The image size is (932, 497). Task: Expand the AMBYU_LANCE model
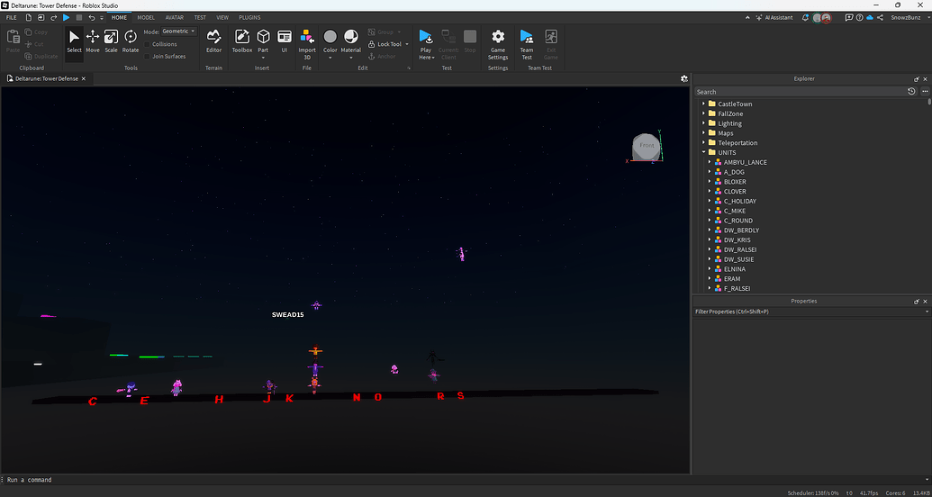[x=710, y=162]
